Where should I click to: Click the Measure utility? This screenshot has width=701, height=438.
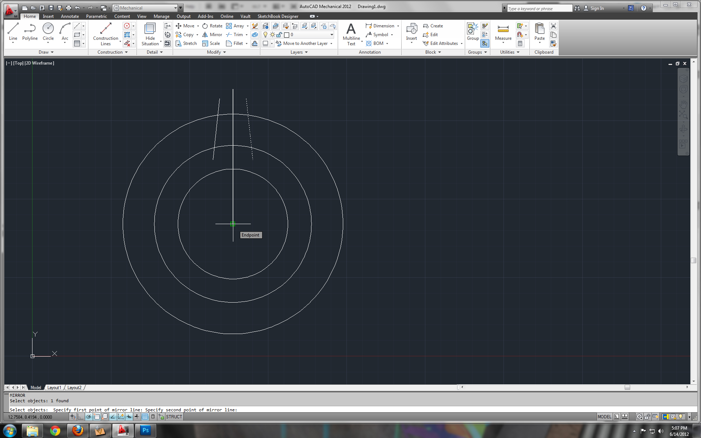coord(503,32)
